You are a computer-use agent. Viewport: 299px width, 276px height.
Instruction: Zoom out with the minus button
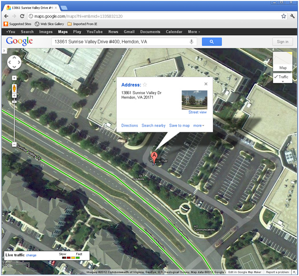point(14,144)
